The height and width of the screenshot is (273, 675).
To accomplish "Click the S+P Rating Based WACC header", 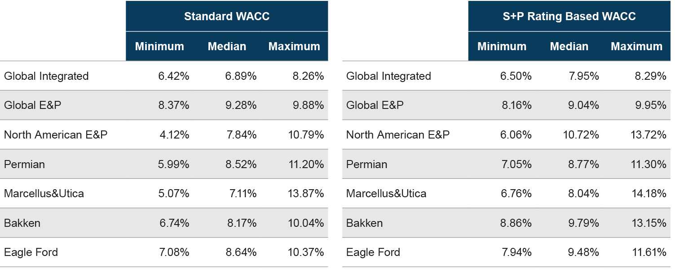I will point(569,17).
